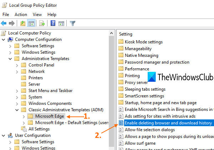Click the Manageability folder icon
The height and width of the screenshot is (150, 214).
[x=121, y=48]
